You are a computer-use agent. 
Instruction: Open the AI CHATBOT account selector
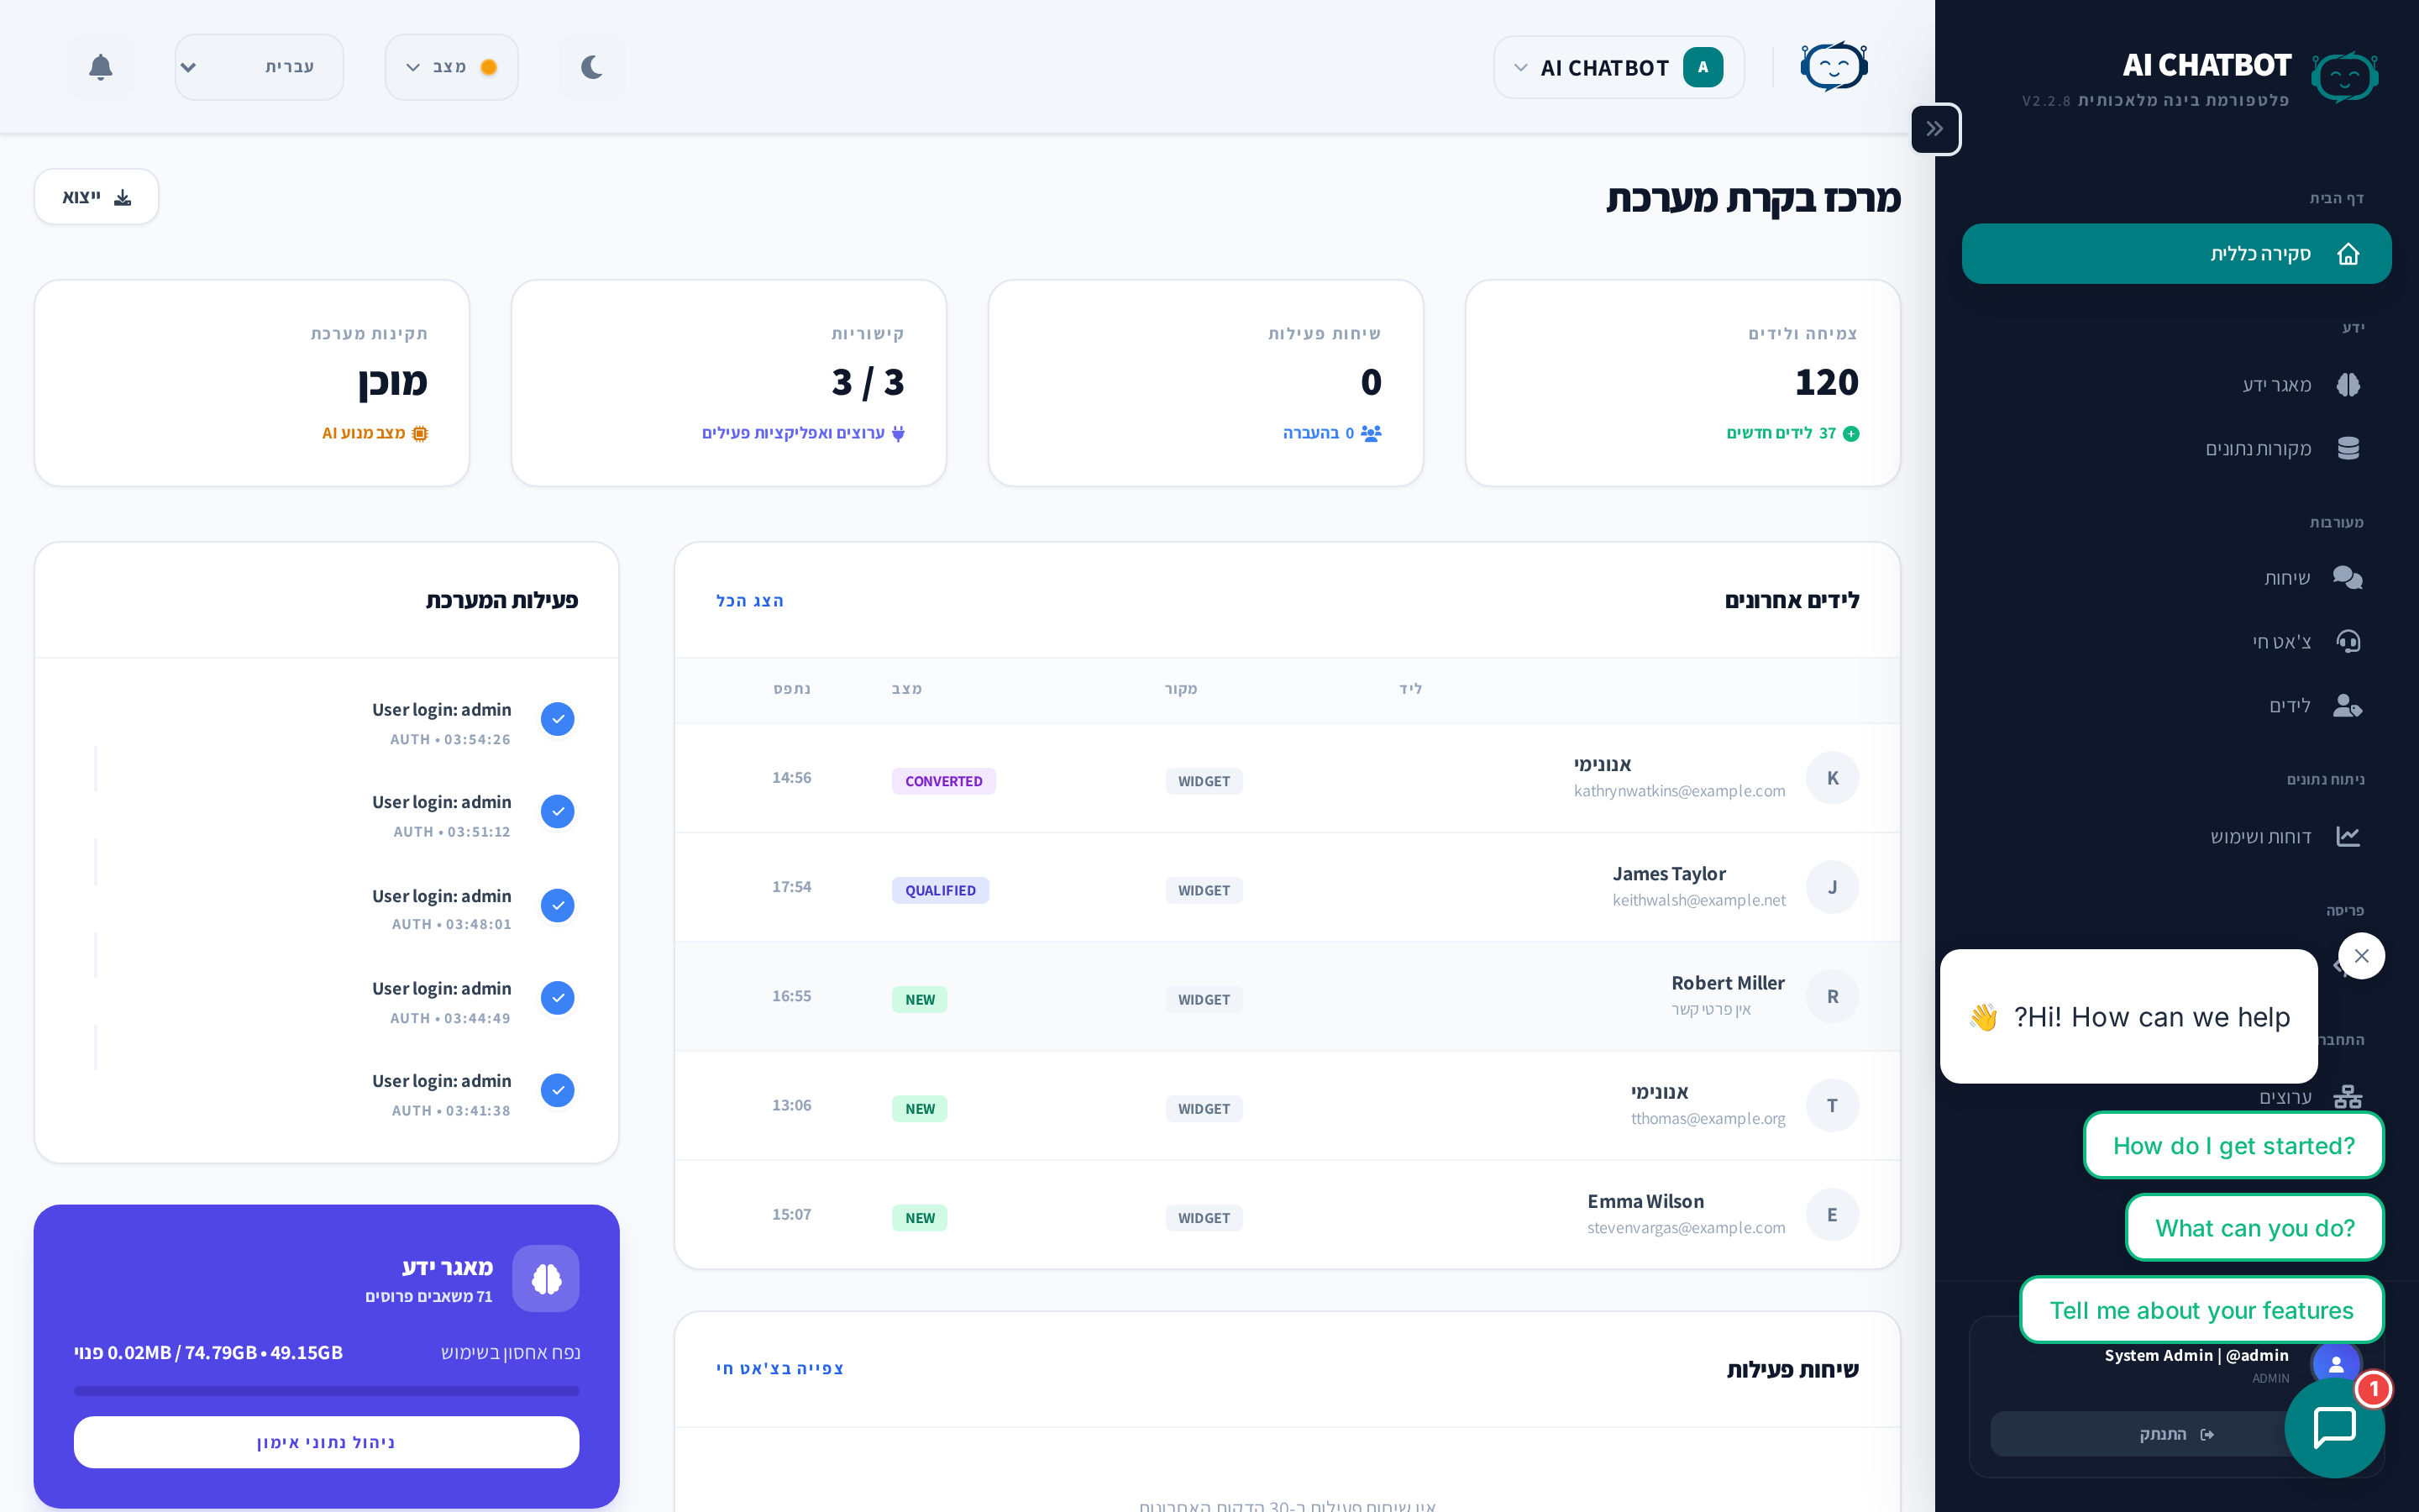[x=1619, y=67]
